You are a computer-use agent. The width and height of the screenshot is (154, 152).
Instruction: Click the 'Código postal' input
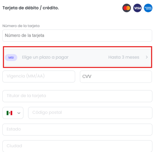(90, 113)
